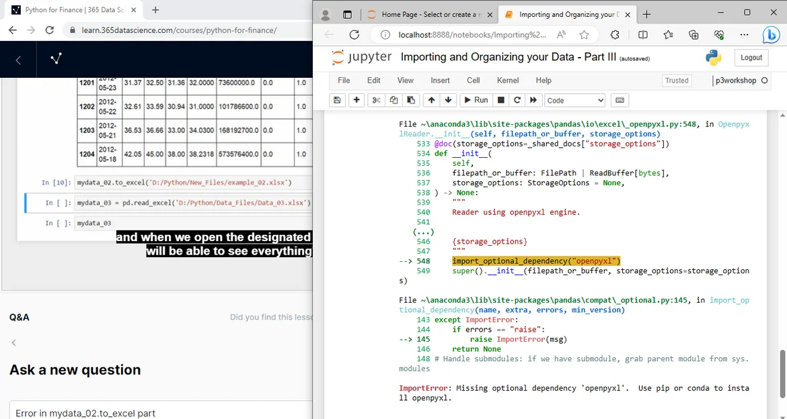Interrupt the kernel with the stop icon
This screenshot has height=419, width=787.
pos(500,100)
